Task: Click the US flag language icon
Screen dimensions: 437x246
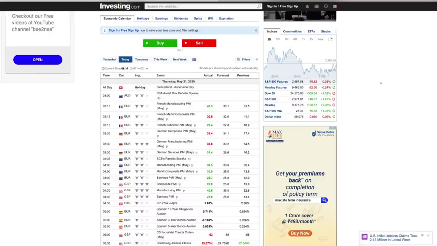Action: click(335, 6)
